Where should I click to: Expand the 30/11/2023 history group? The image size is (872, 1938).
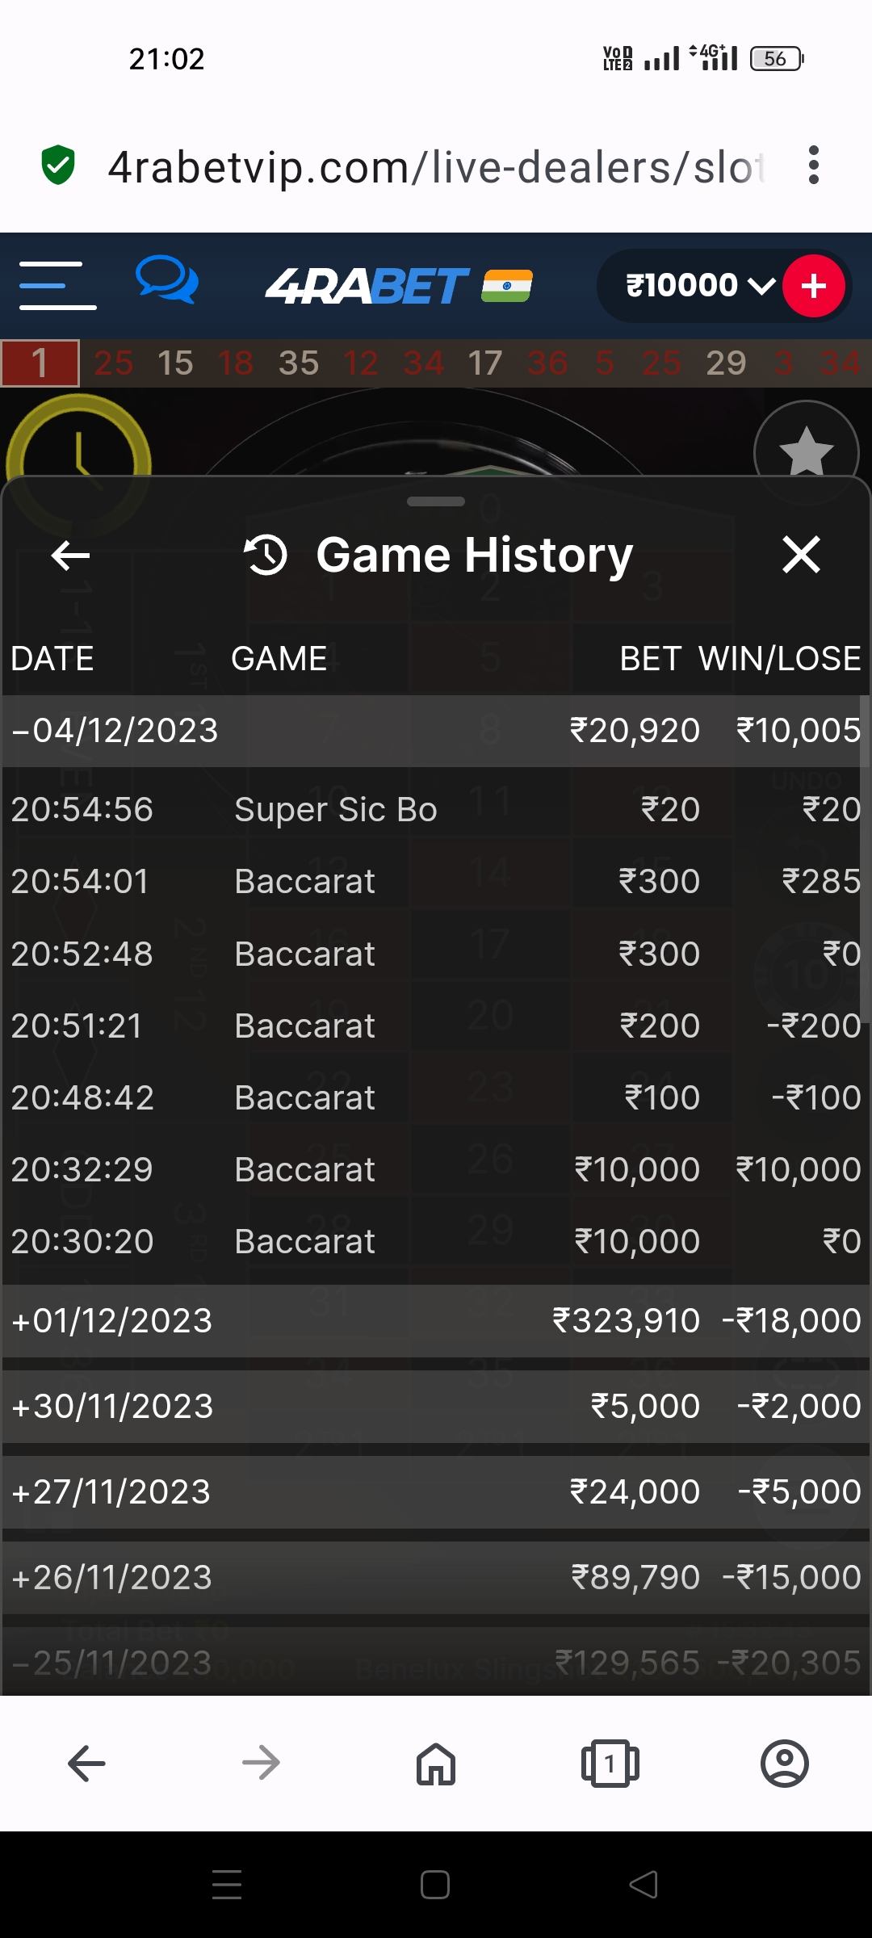pyautogui.click(x=112, y=1407)
